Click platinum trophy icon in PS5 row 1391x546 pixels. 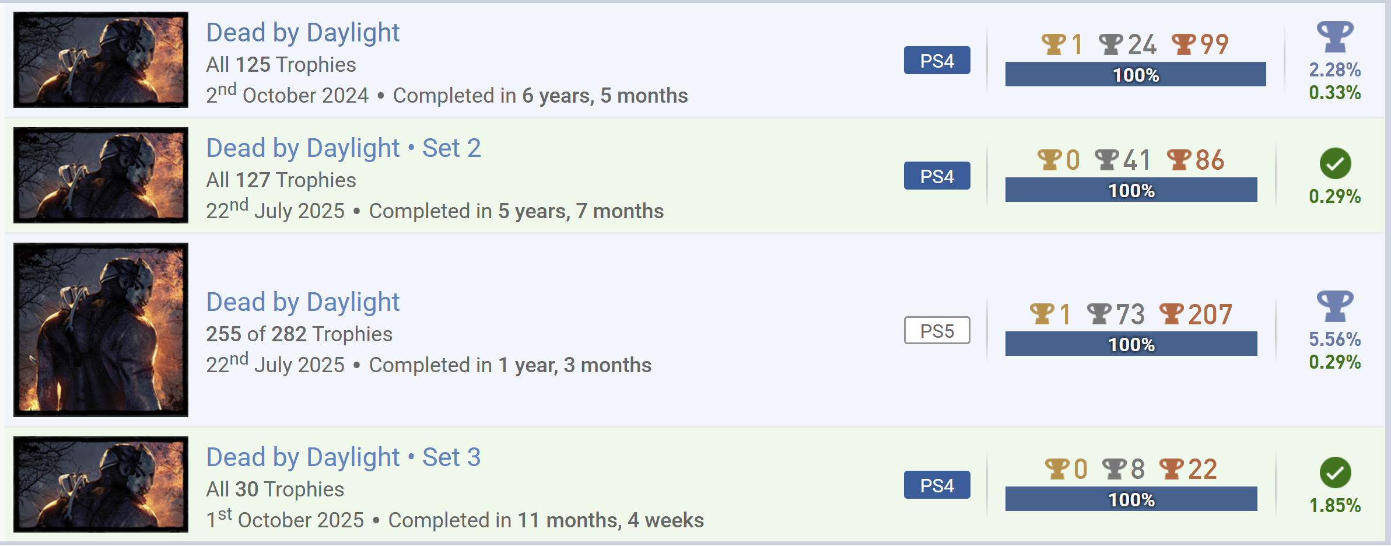1334,306
